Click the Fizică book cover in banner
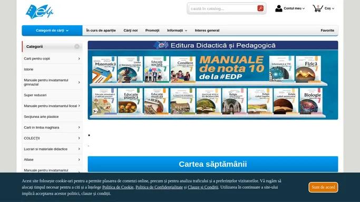This screenshot has width=360, height=202. point(308,69)
